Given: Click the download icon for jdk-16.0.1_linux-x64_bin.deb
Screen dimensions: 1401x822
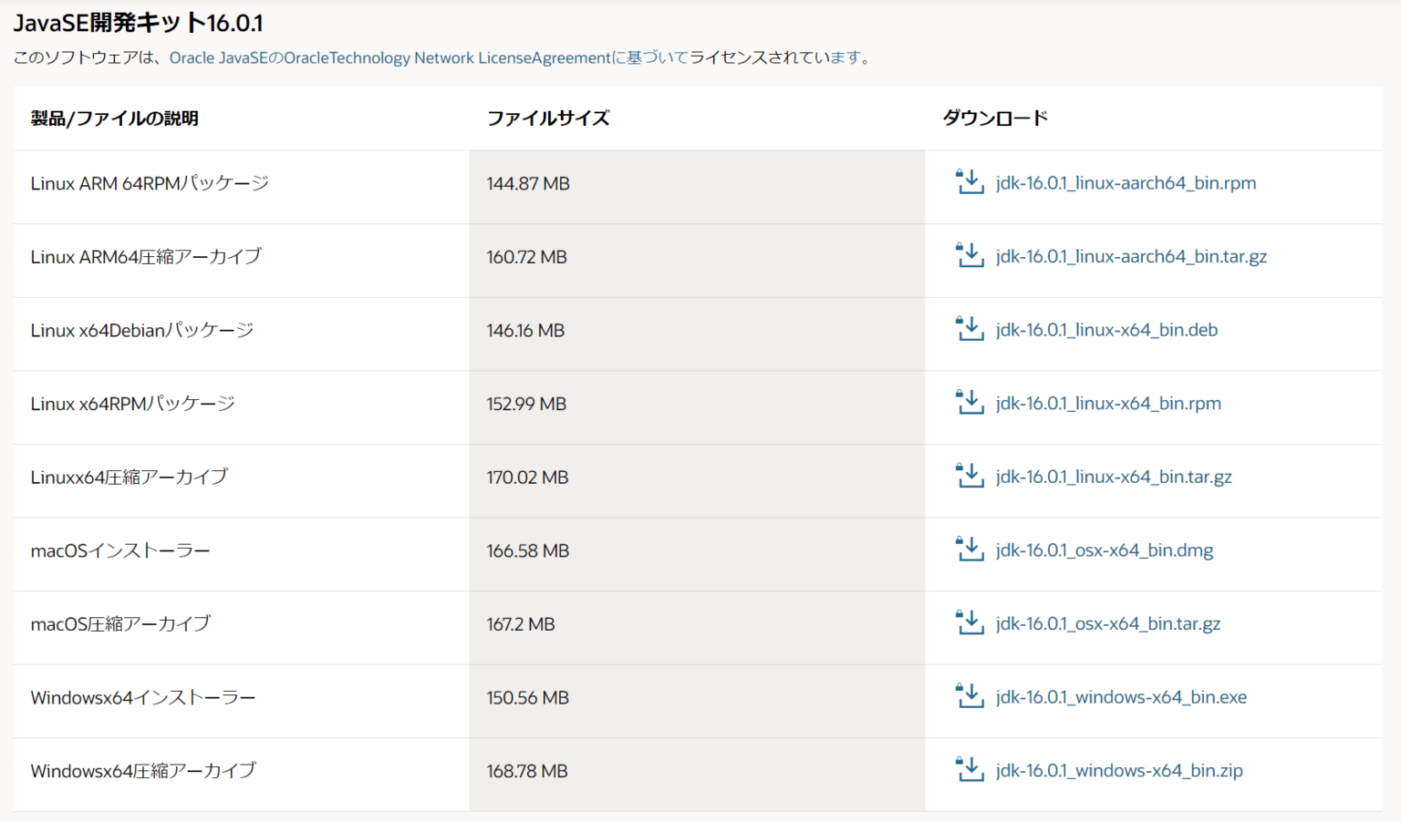Looking at the screenshot, I should point(970,329).
